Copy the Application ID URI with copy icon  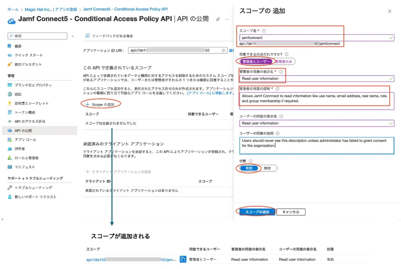pyautogui.click(x=224, y=51)
